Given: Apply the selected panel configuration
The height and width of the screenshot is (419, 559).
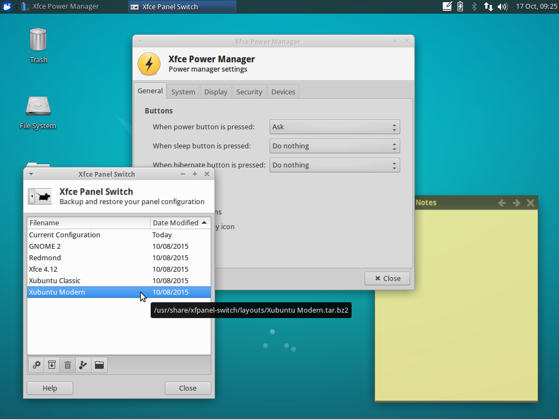Looking at the screenshot, I should pyautogui.click(x=36, y=365).
